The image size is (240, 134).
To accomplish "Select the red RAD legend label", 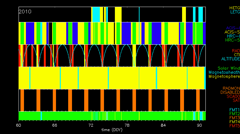I will point(236,51).
